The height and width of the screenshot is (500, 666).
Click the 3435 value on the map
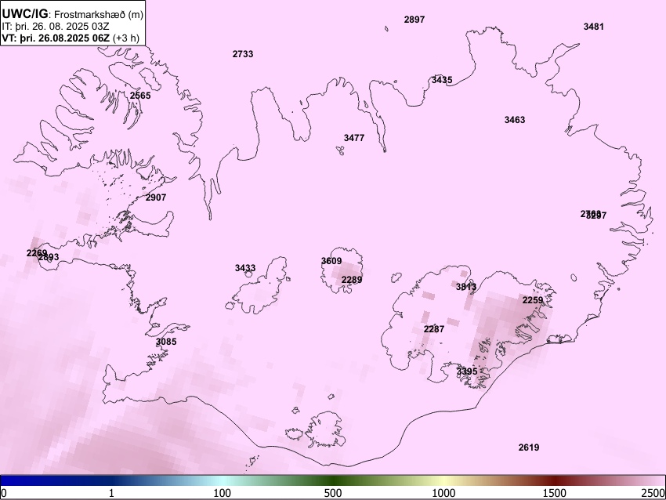(x=442, y=80)
